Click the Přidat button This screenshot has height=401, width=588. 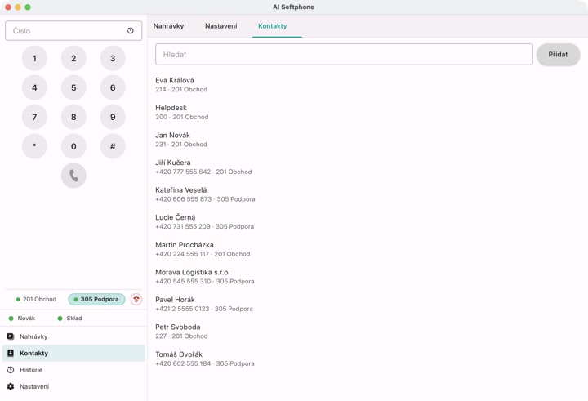(x=558, y=55)
